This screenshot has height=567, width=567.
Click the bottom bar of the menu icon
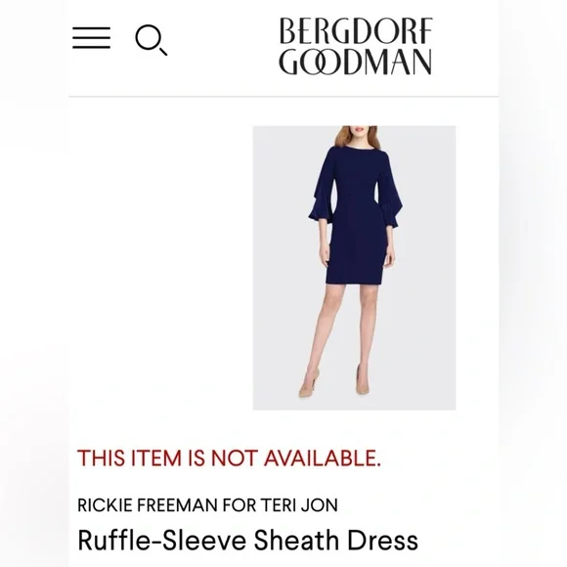[x=91, y=47]
